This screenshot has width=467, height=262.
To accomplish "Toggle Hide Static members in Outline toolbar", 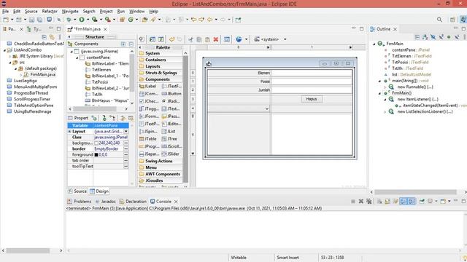I will click(x=441, y=37).
